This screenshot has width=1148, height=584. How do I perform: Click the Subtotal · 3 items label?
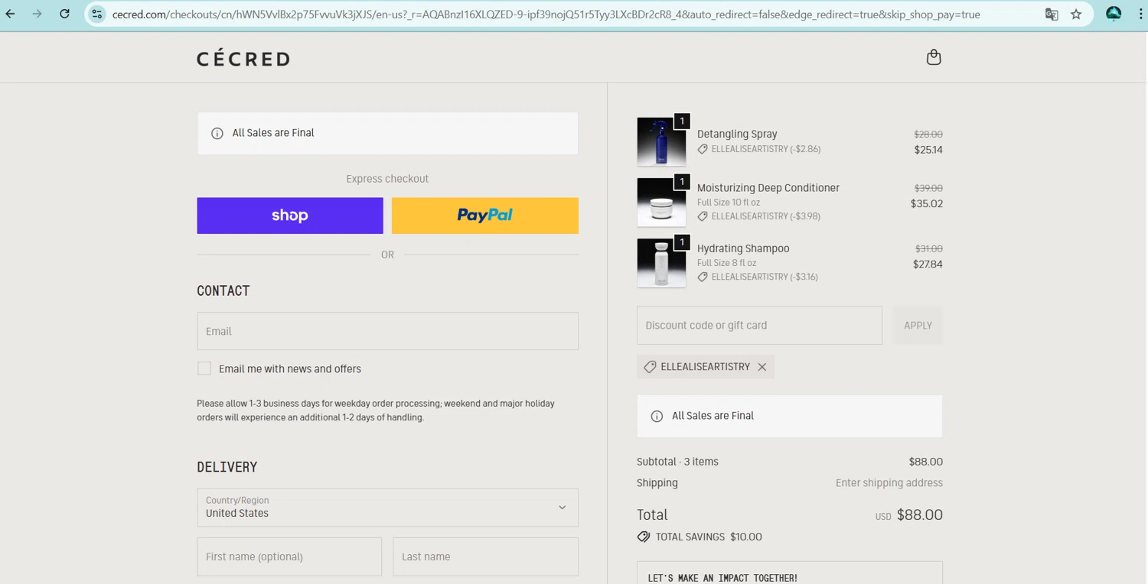coord(677,462)
